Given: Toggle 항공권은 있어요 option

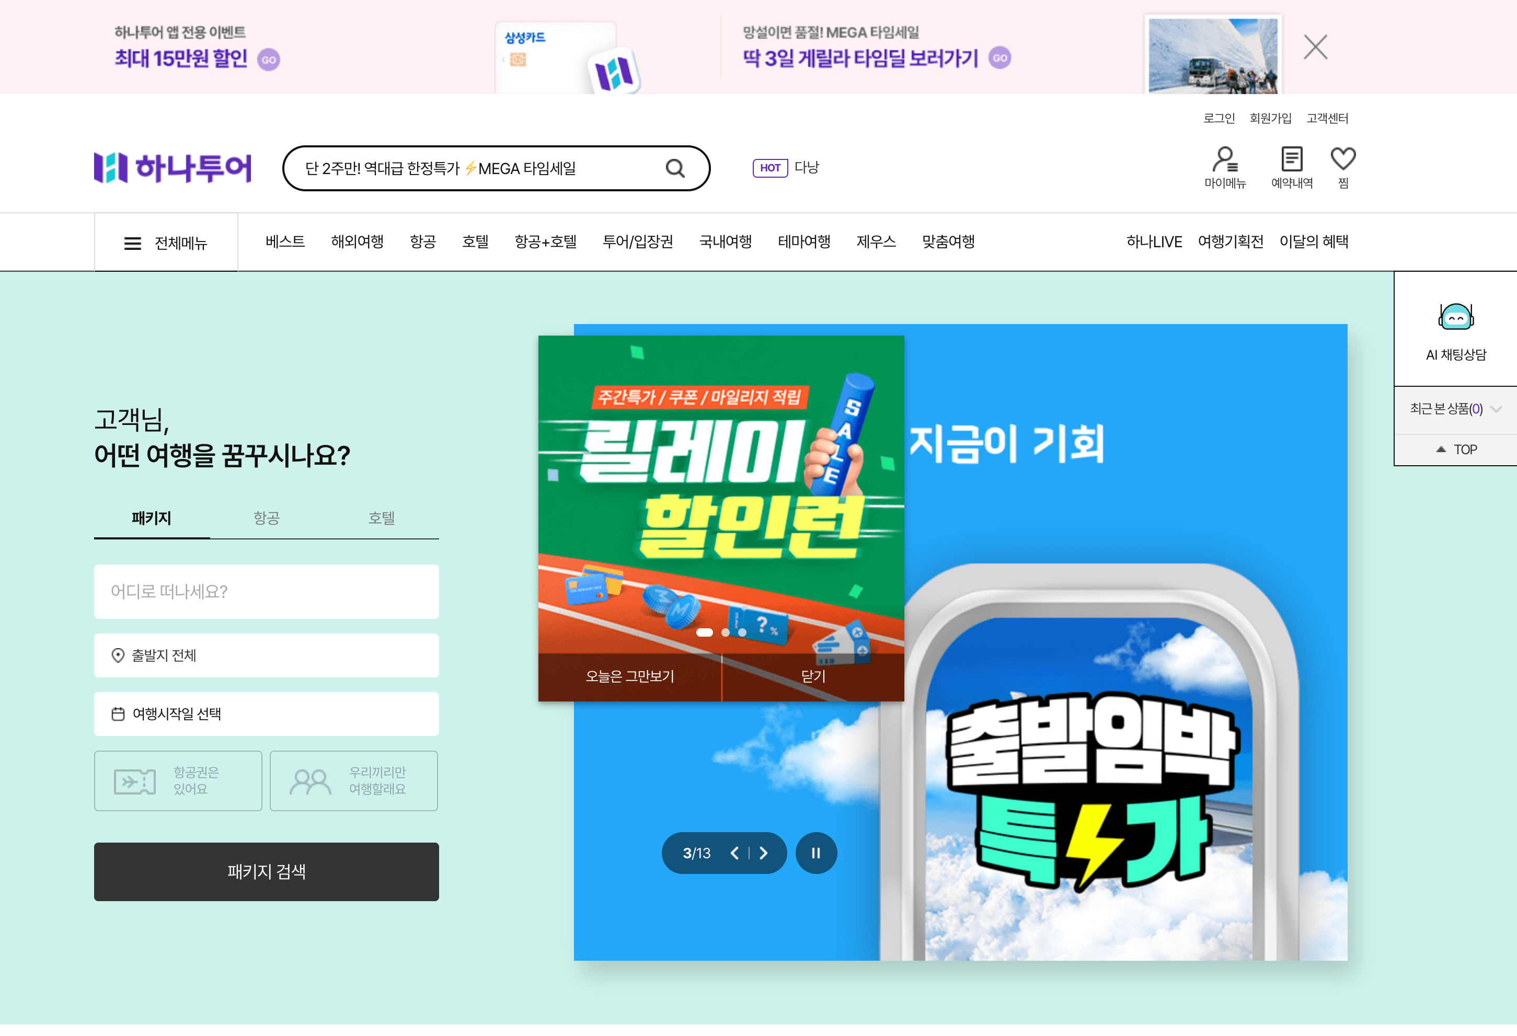Looking at the screenshot, I should point(178,781).
